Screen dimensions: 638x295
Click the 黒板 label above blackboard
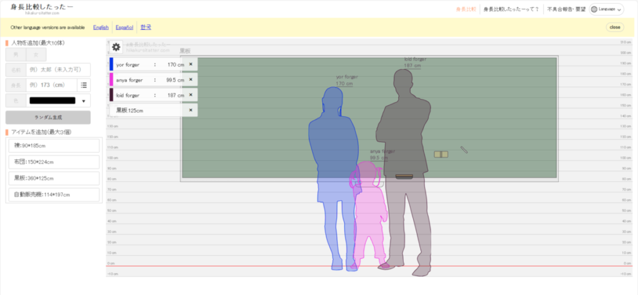pos(184,51)
